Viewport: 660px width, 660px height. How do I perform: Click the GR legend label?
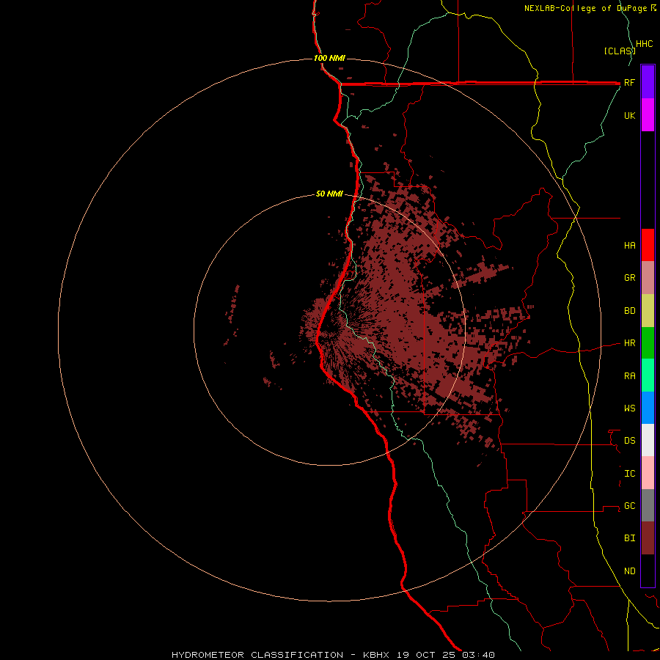(x=629, y=278)
